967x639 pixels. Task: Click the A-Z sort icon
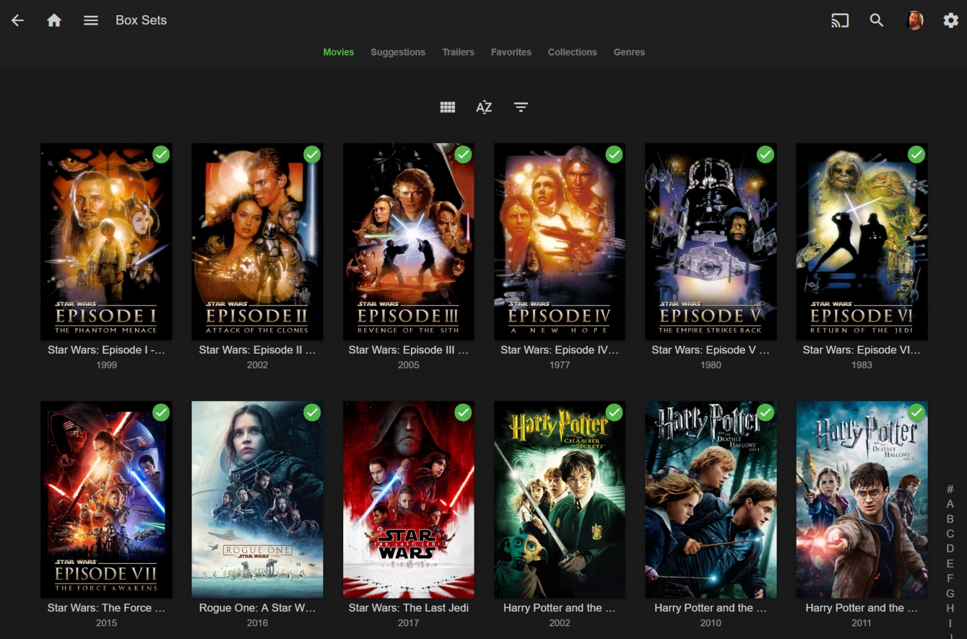[483, 106]
